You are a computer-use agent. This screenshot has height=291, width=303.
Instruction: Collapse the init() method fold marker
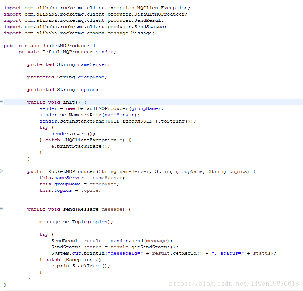1,102
